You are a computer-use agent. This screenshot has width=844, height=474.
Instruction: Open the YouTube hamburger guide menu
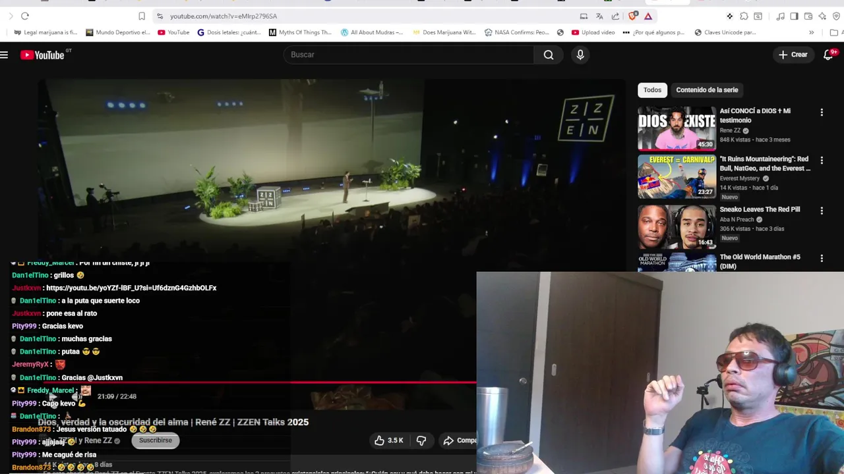[x=4, y=55]
